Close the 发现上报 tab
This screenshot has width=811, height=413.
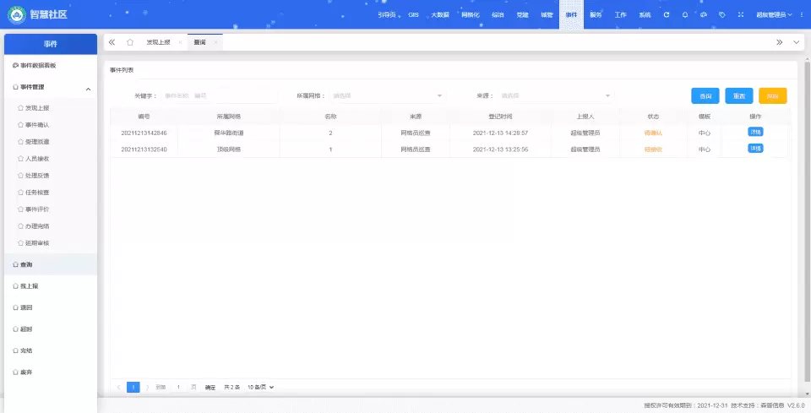tap(180, 42)
